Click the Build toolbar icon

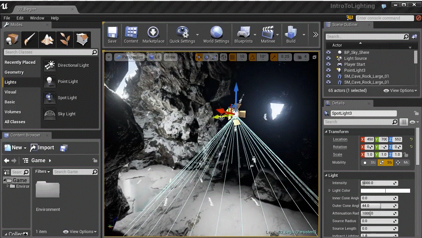[x=291, y=35]
